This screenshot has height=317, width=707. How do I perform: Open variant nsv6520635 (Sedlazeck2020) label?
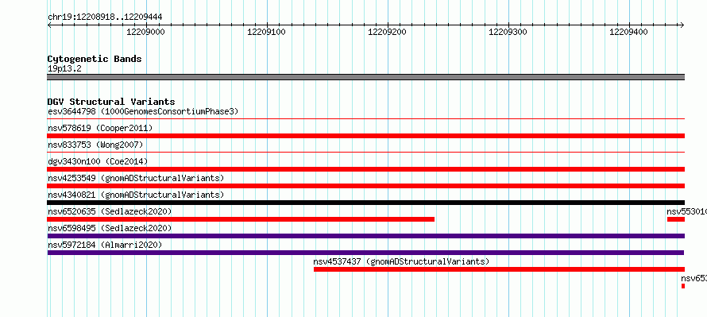[110, 211]
